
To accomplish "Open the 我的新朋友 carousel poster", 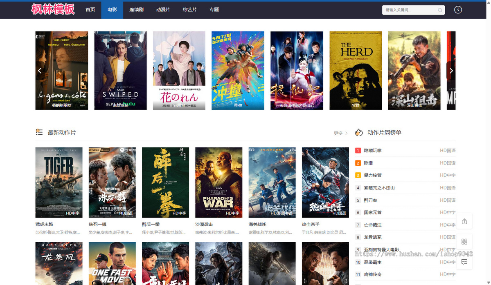I will 62,71.
